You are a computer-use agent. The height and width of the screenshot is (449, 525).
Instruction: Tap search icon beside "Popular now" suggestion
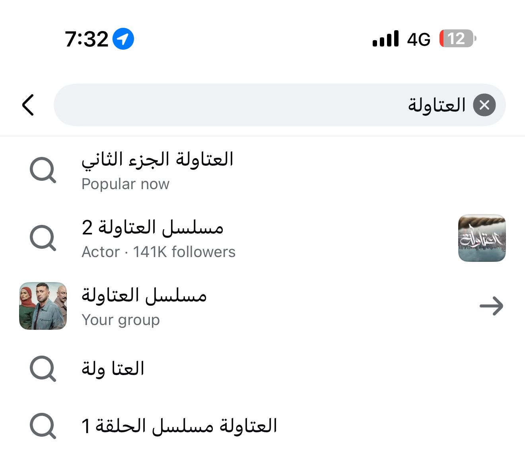[x=43, y=170]
